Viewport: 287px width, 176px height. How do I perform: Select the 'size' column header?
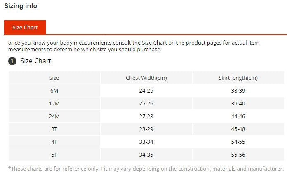pos(54,78)
